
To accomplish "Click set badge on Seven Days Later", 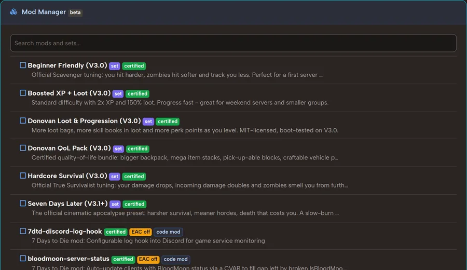I will [115, 204].
